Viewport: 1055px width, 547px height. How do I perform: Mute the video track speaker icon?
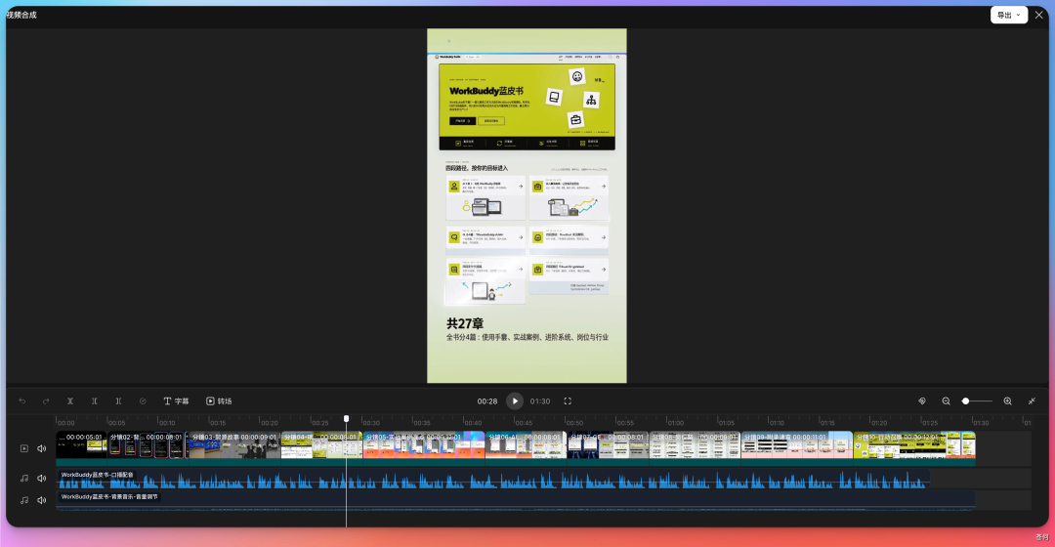[42, 448]
